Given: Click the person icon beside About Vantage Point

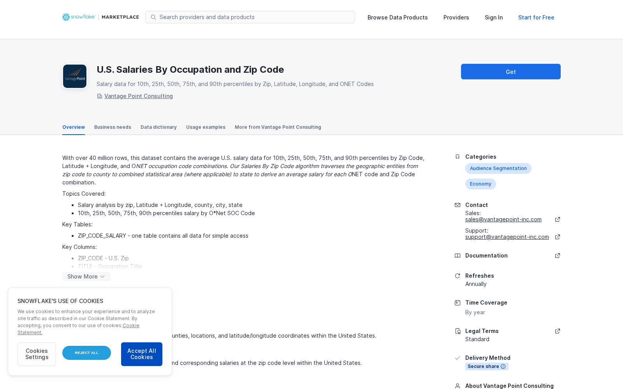Looking at the screenshot, I should click(x=458, y=386).
